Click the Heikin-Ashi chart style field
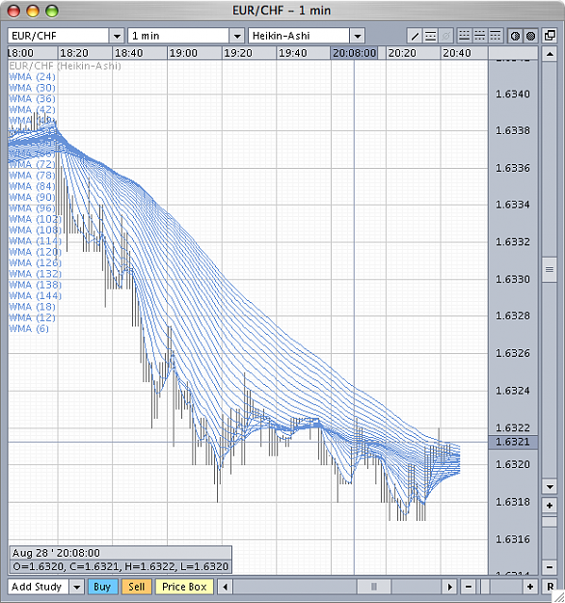The height and width of the screenshot is (603, 565). click(299, 36)
